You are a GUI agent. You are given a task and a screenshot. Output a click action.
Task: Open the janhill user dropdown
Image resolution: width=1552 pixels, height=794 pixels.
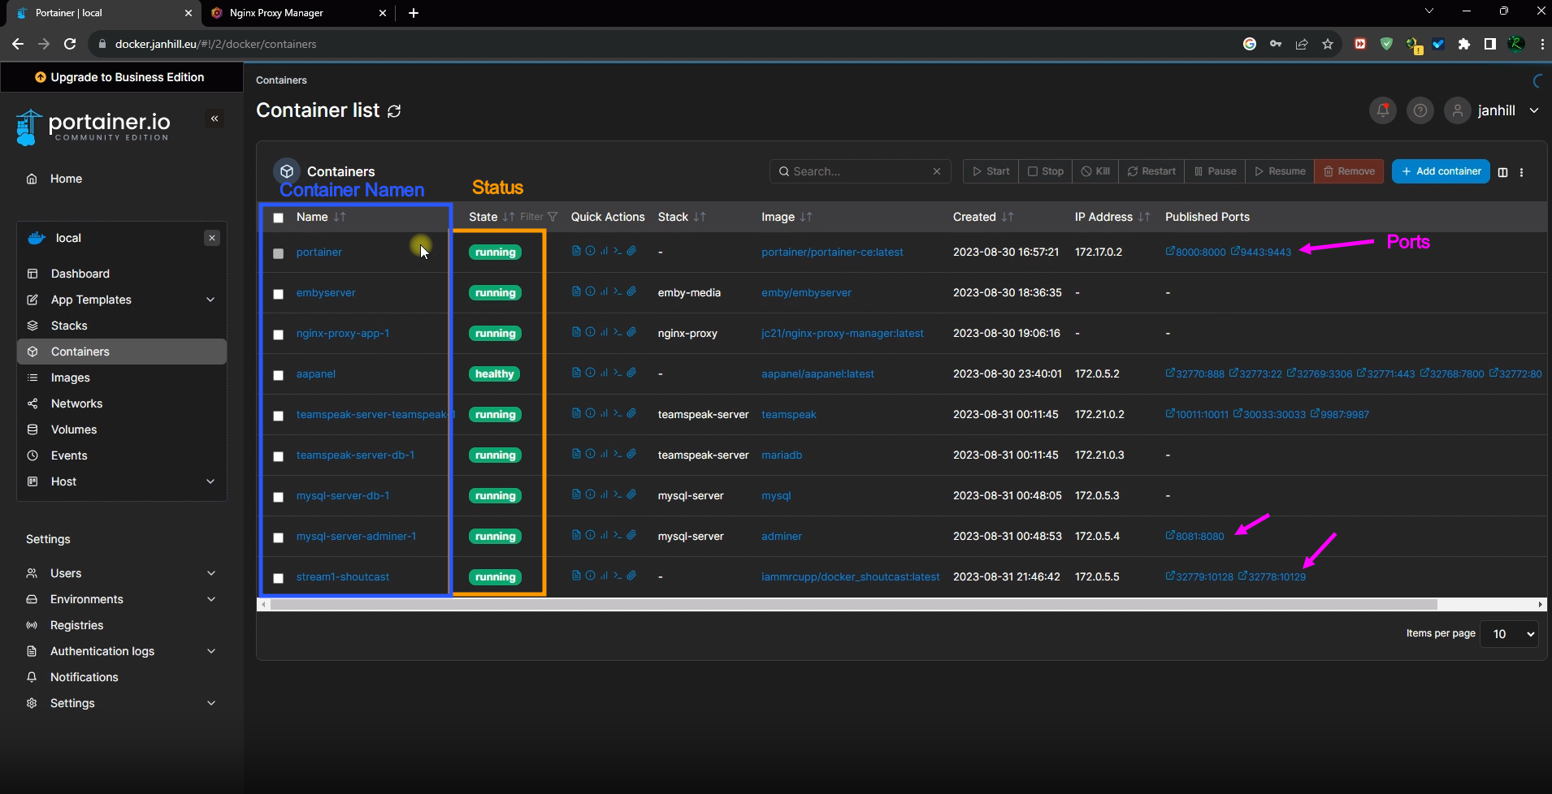[x=1493, y=110]
